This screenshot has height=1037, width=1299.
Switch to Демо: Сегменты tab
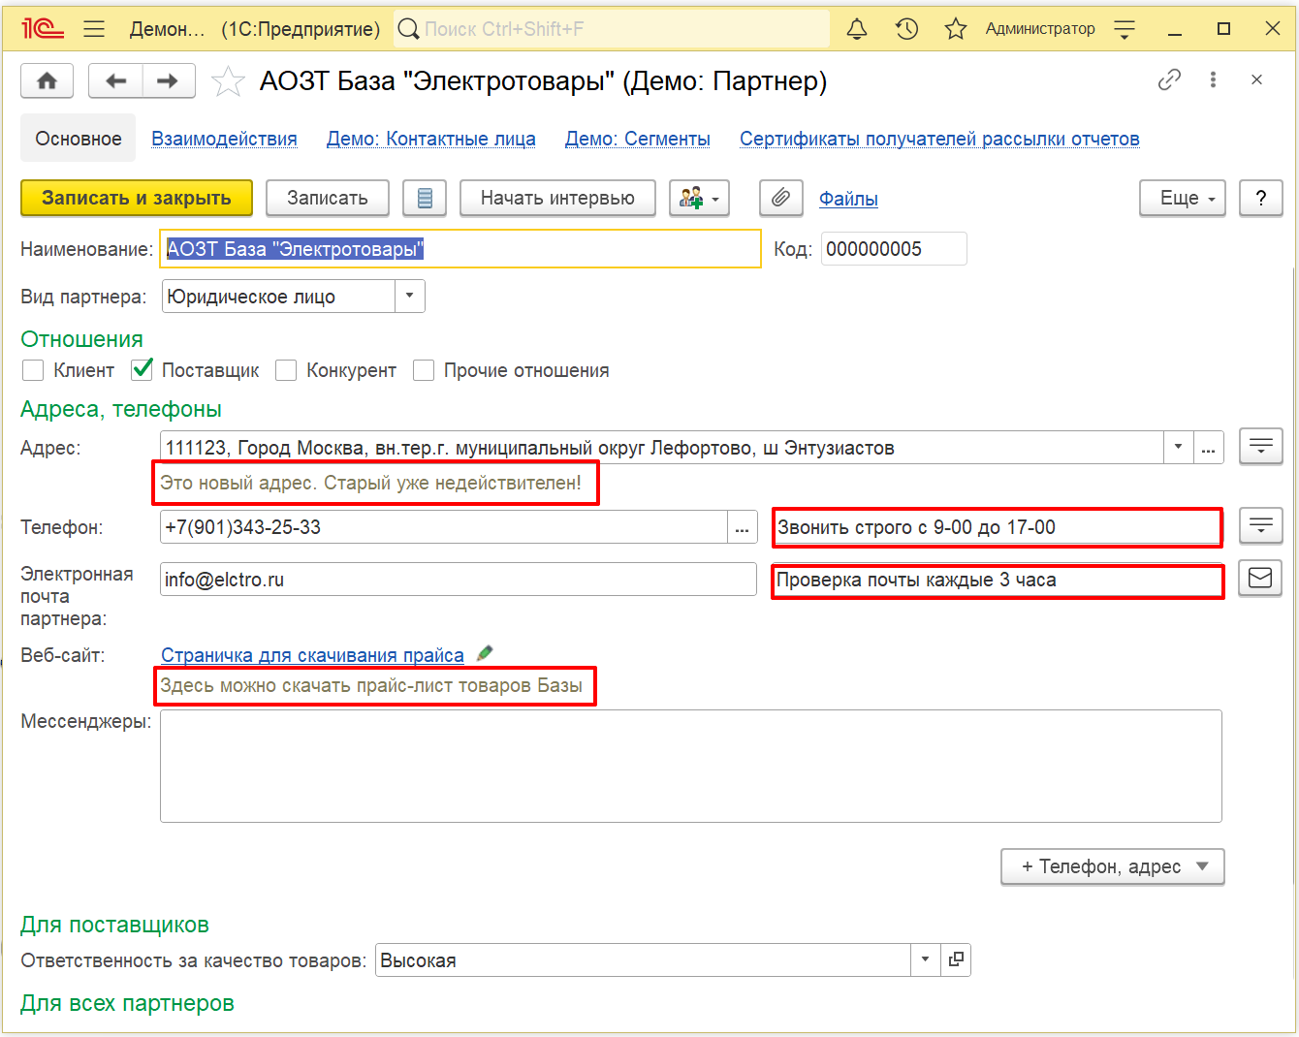[x=638, y=139]
